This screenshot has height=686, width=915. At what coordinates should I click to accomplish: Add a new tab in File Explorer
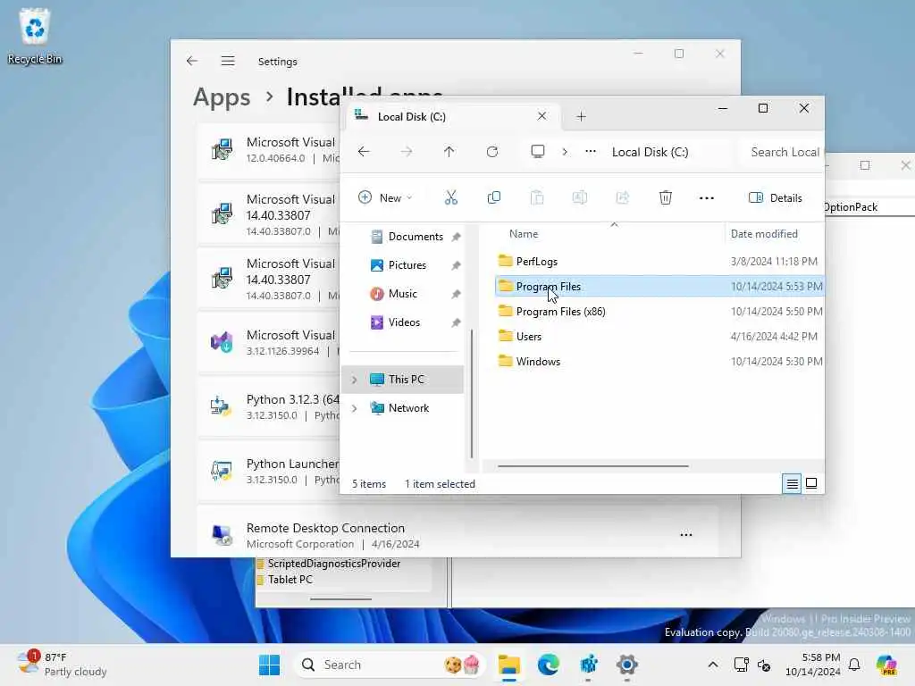581,117
